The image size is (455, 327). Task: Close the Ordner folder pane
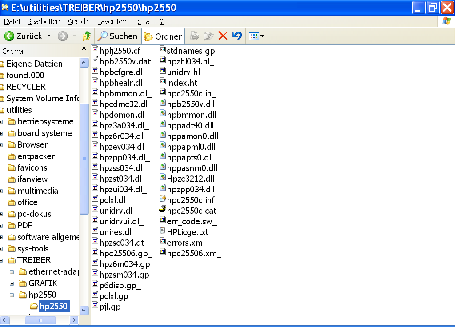click(84, 48)
